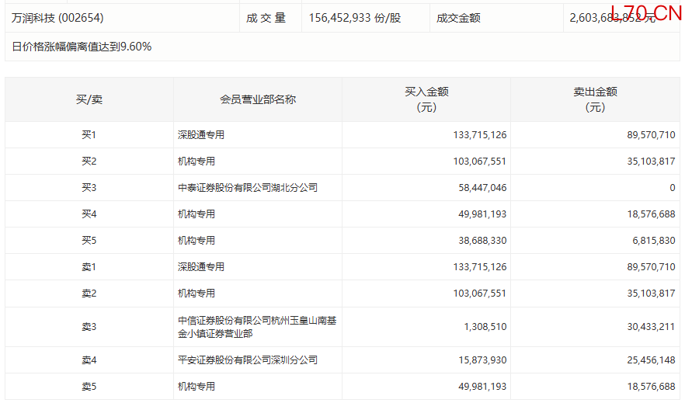The image size is (685, 403).
Task: Open 中信证券杭州玉皇山南基金小镇证券营业部 entry
Action: [257, 327]
